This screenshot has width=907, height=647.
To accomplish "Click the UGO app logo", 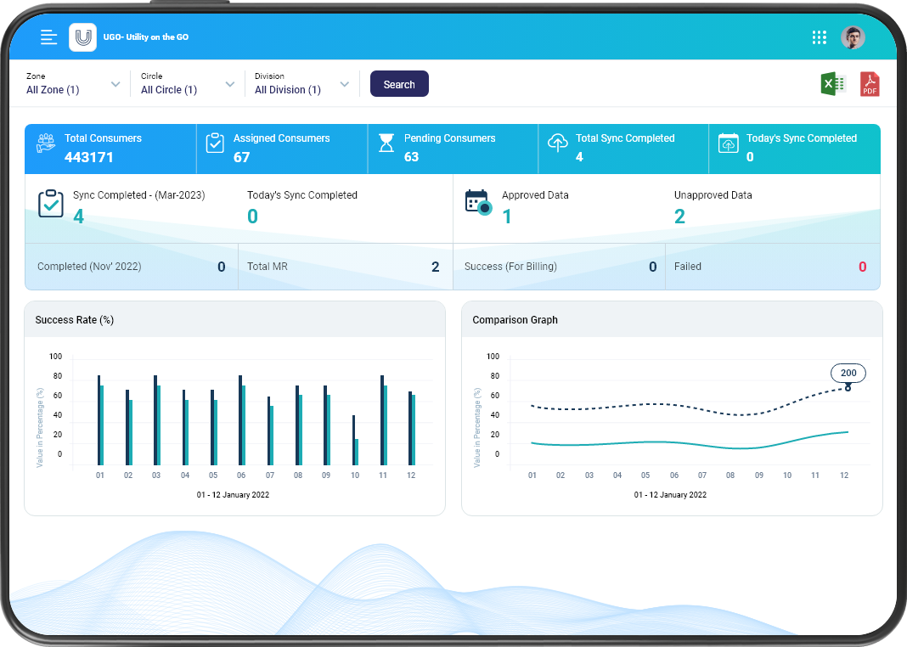I will pos(82,37).
